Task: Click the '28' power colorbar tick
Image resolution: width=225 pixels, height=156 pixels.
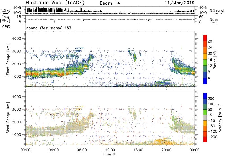Action: click(210, 41)
